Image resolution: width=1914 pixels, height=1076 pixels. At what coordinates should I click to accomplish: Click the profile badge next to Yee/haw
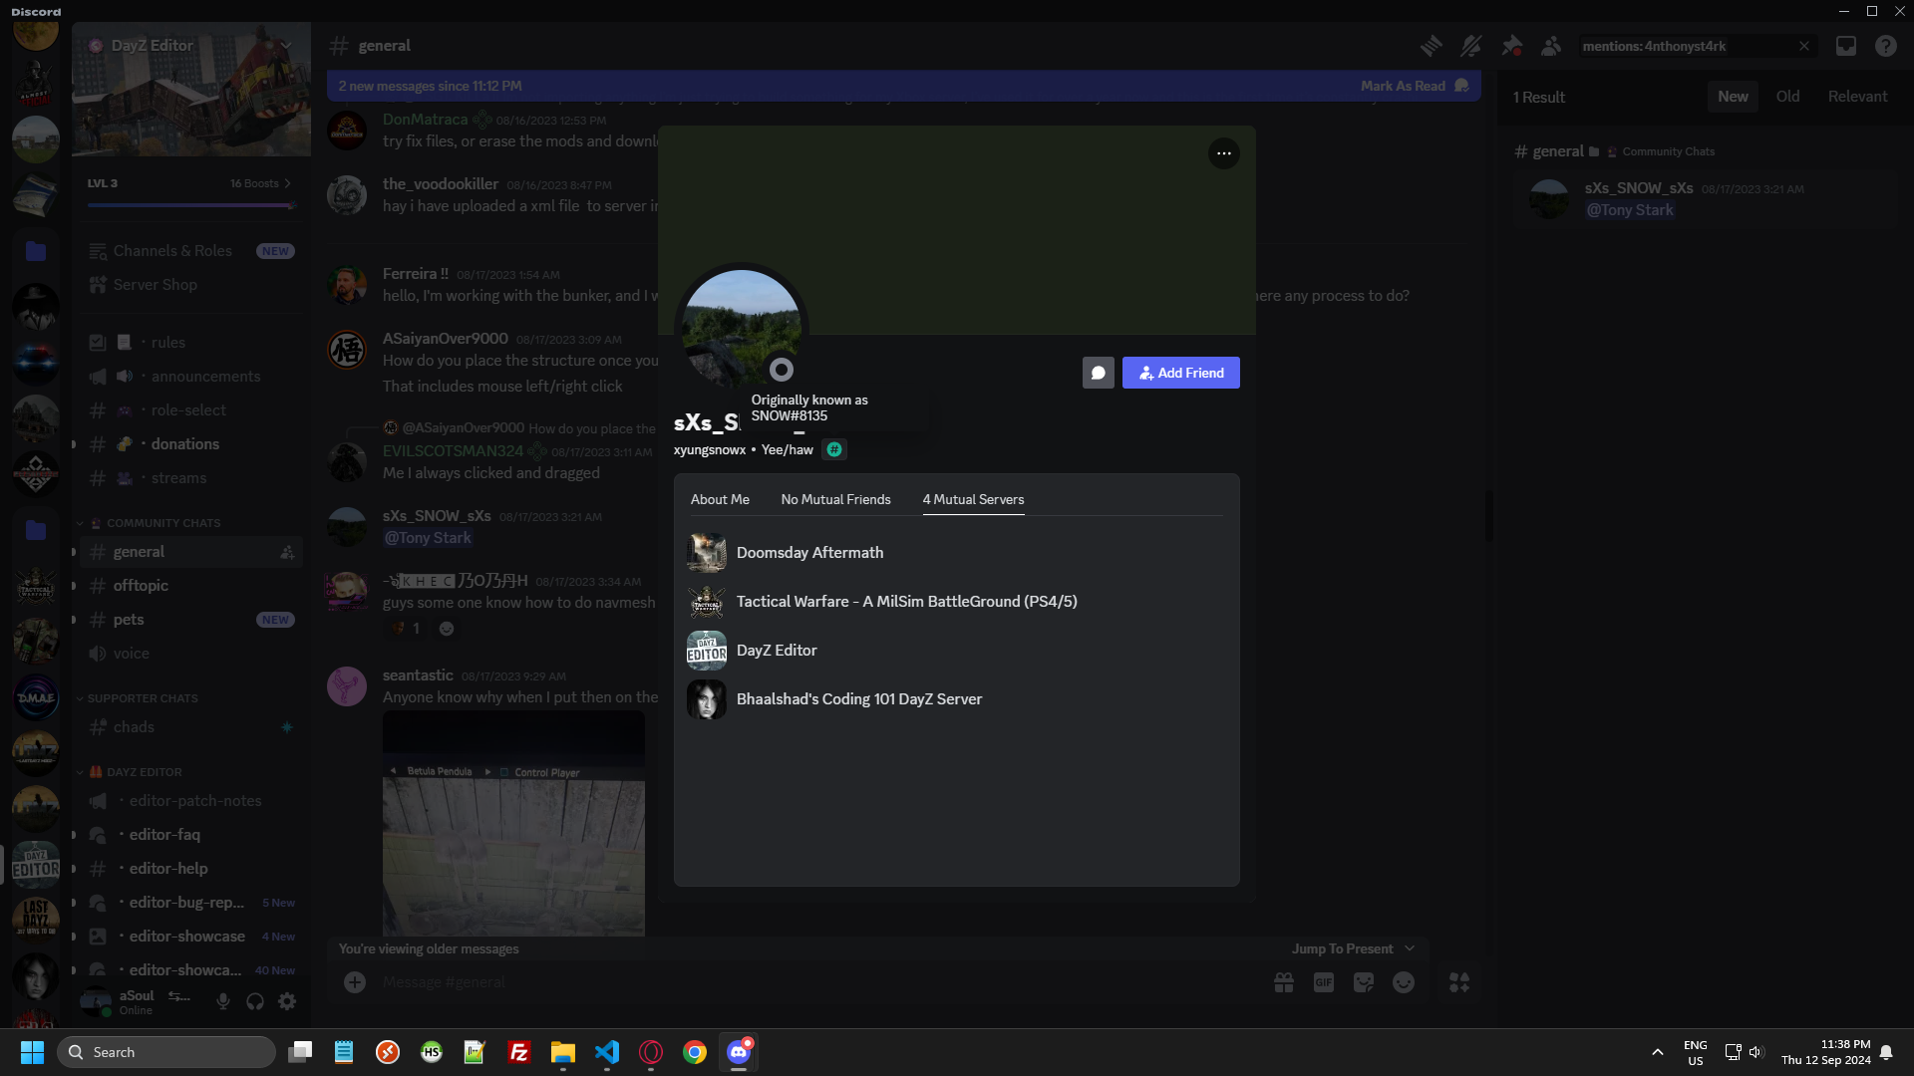(x=834, y=449)
